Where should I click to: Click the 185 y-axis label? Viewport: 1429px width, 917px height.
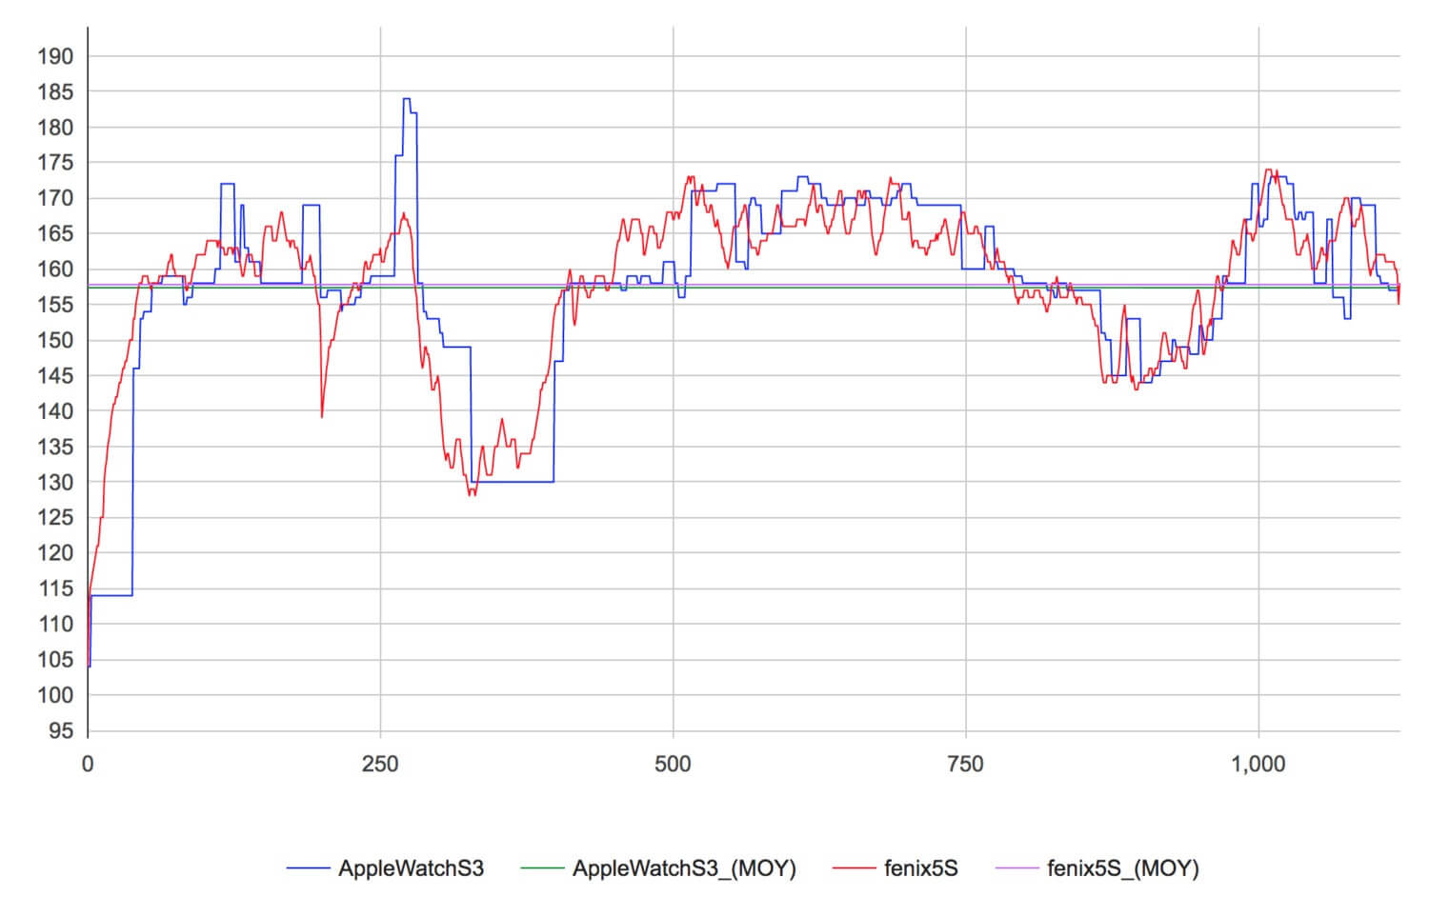click(55, 91)
